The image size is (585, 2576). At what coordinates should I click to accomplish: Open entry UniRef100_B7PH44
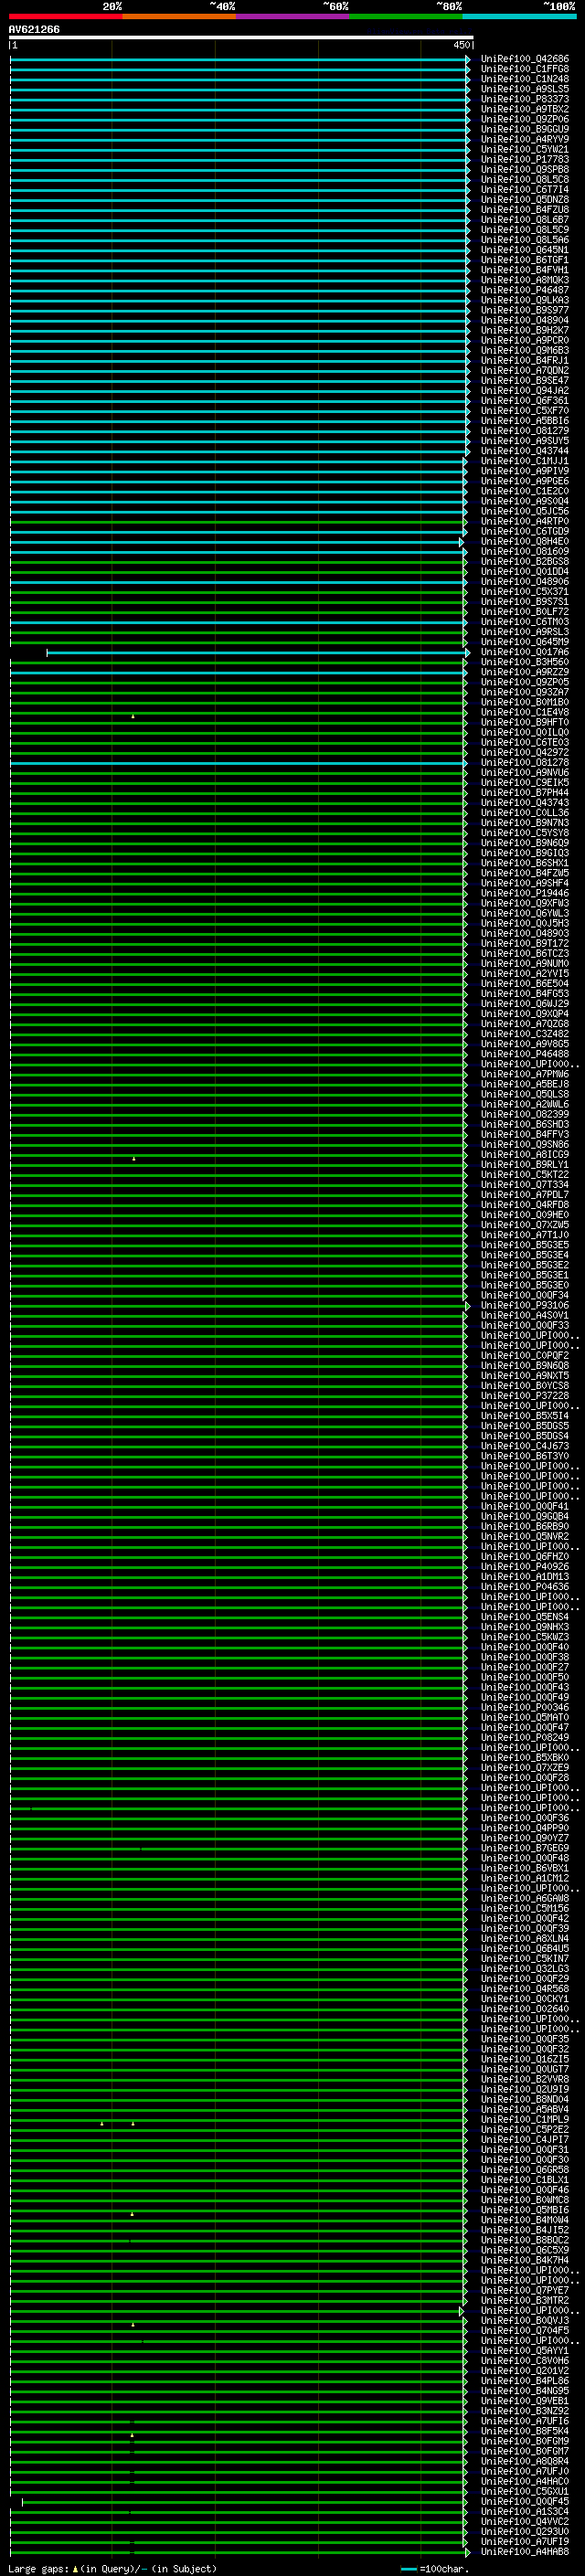click(524, 793)
